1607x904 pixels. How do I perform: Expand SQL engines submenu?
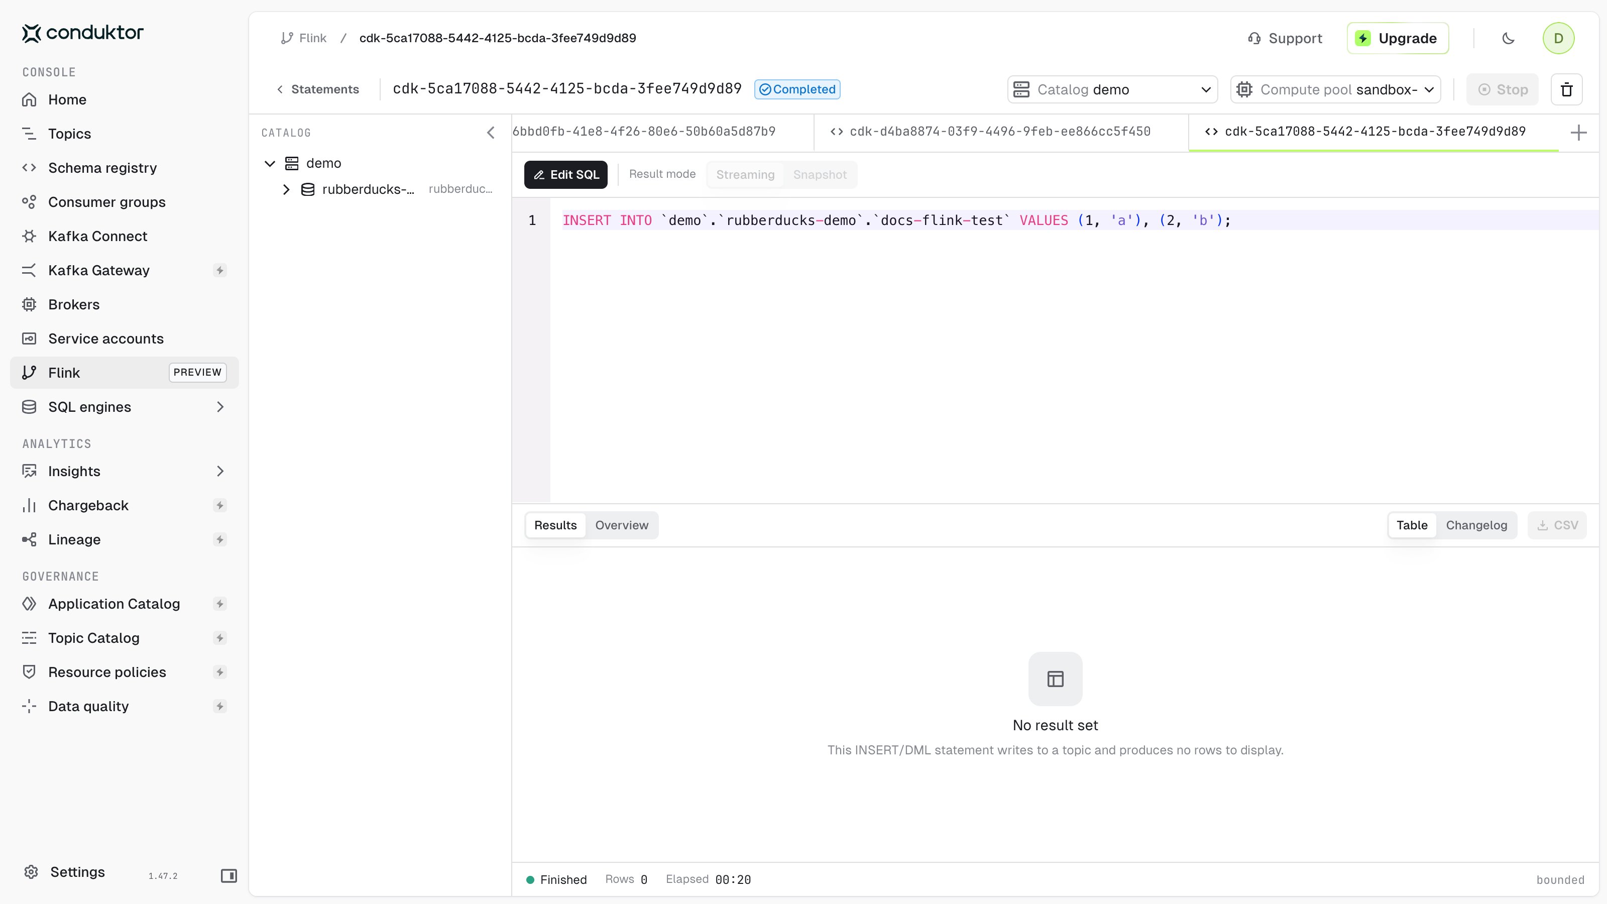pos(219,407)
